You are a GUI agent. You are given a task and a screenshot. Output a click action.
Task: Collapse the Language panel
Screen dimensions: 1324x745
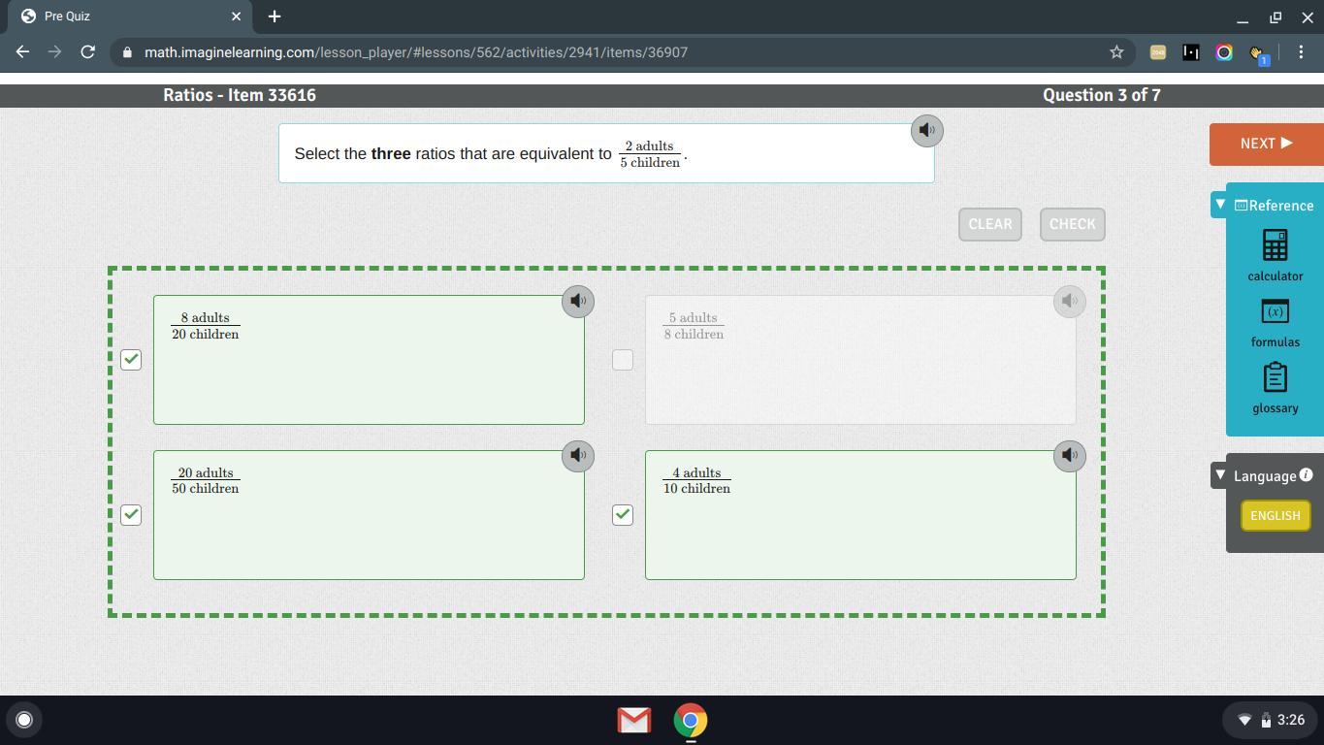1220,474
